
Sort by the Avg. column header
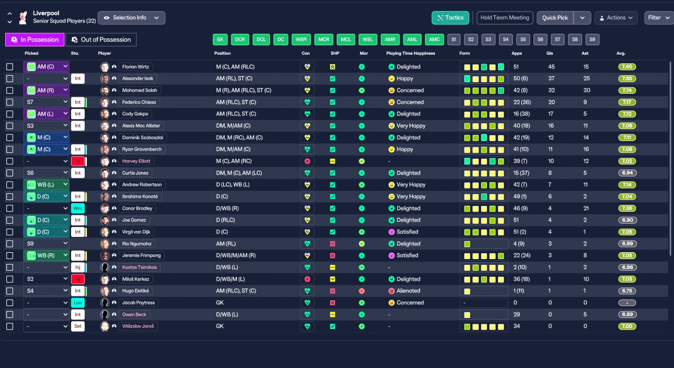coord(621,53)
